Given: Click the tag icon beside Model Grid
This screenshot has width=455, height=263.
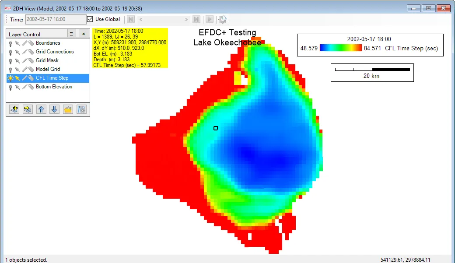Looking at the screenshot, I should (31, 69).
